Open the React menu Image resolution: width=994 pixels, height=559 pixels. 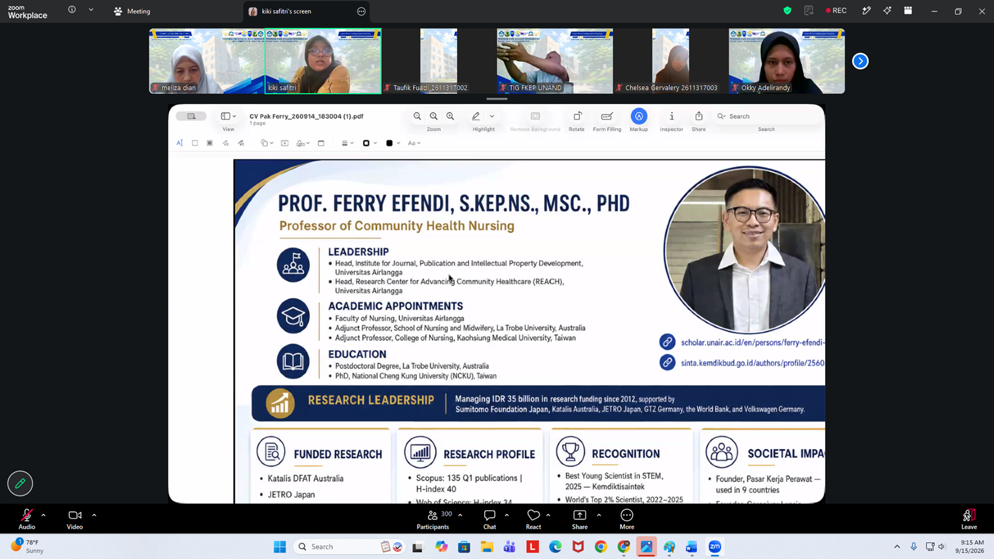(x=533, y=519)
